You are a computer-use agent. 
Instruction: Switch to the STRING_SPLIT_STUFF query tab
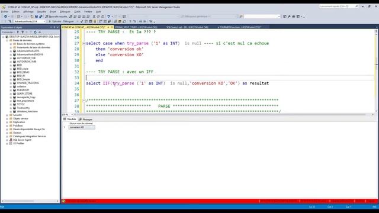136,27
